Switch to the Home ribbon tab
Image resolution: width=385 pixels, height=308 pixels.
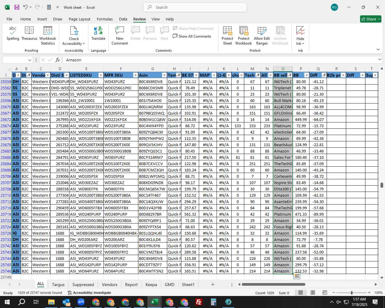point(26,19)
